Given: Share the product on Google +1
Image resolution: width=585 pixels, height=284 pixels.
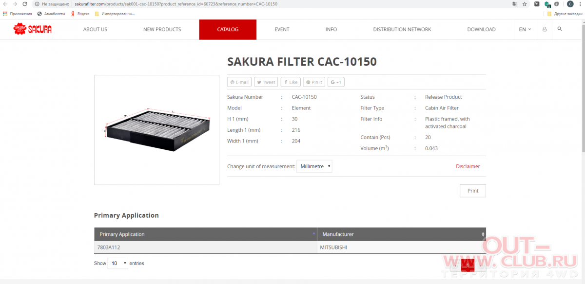Looking at the screenshot, I should coord(336,82).
